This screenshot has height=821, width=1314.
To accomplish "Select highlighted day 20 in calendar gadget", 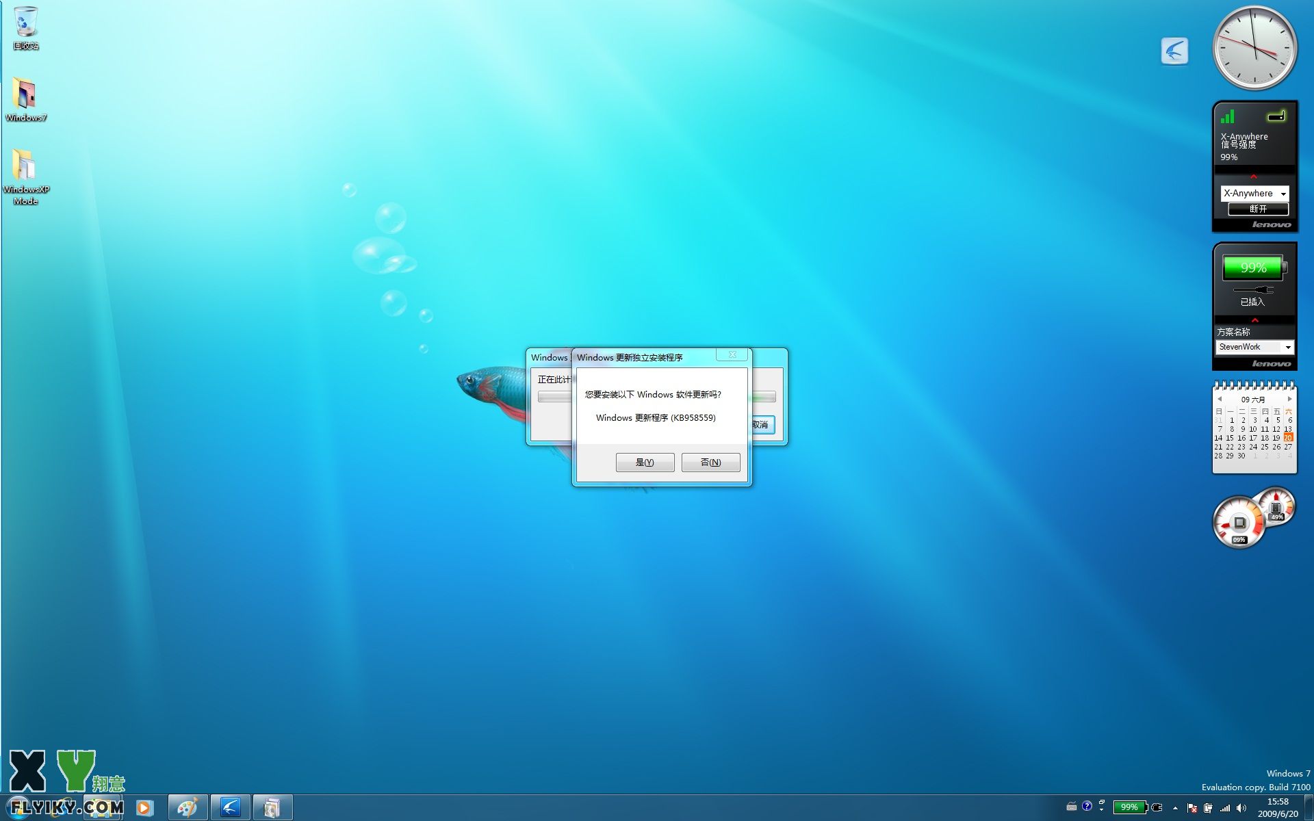I will tap(1288, 438).
